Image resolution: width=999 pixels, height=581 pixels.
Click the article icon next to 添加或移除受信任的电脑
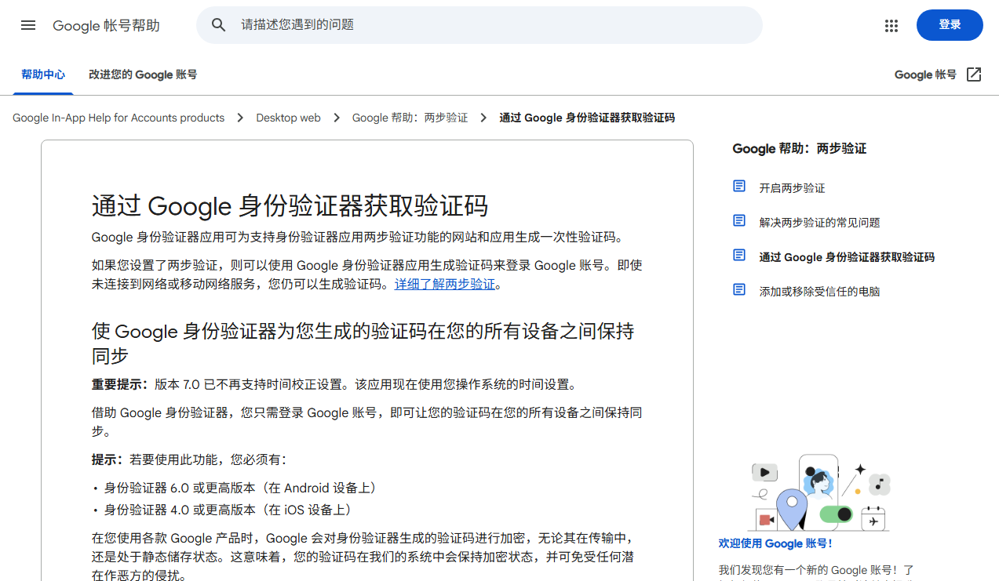739,290
